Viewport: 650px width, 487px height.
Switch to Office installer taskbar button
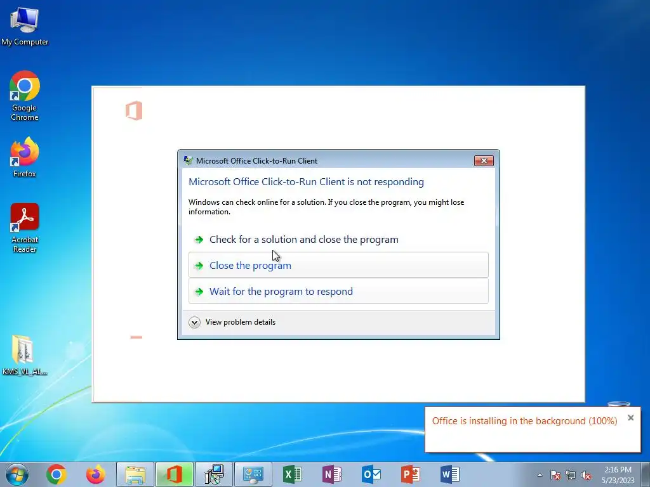175,474
